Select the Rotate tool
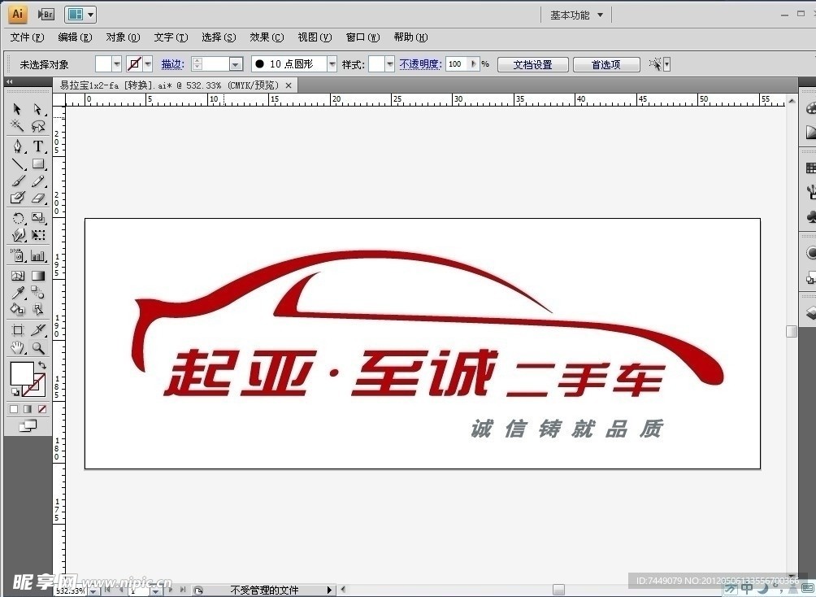This screenshot has height=597, width=816. (x=17, y=218)
